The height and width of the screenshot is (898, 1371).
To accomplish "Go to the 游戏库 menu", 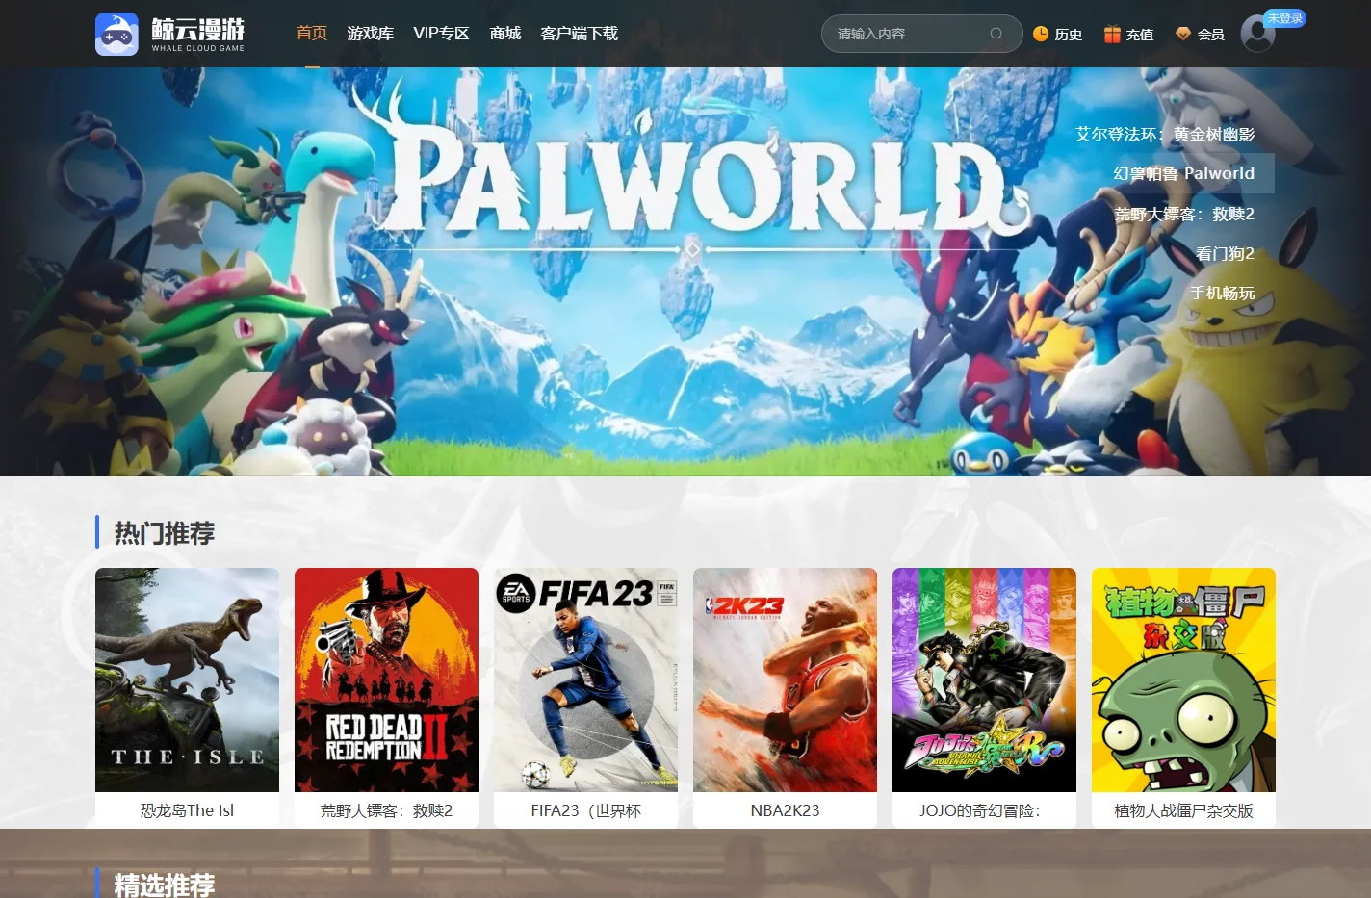I will pyautogui.click(x=371, y=34).
